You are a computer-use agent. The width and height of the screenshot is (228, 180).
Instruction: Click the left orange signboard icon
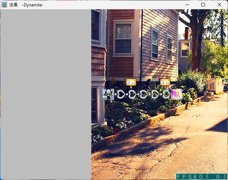pos(131,83)
